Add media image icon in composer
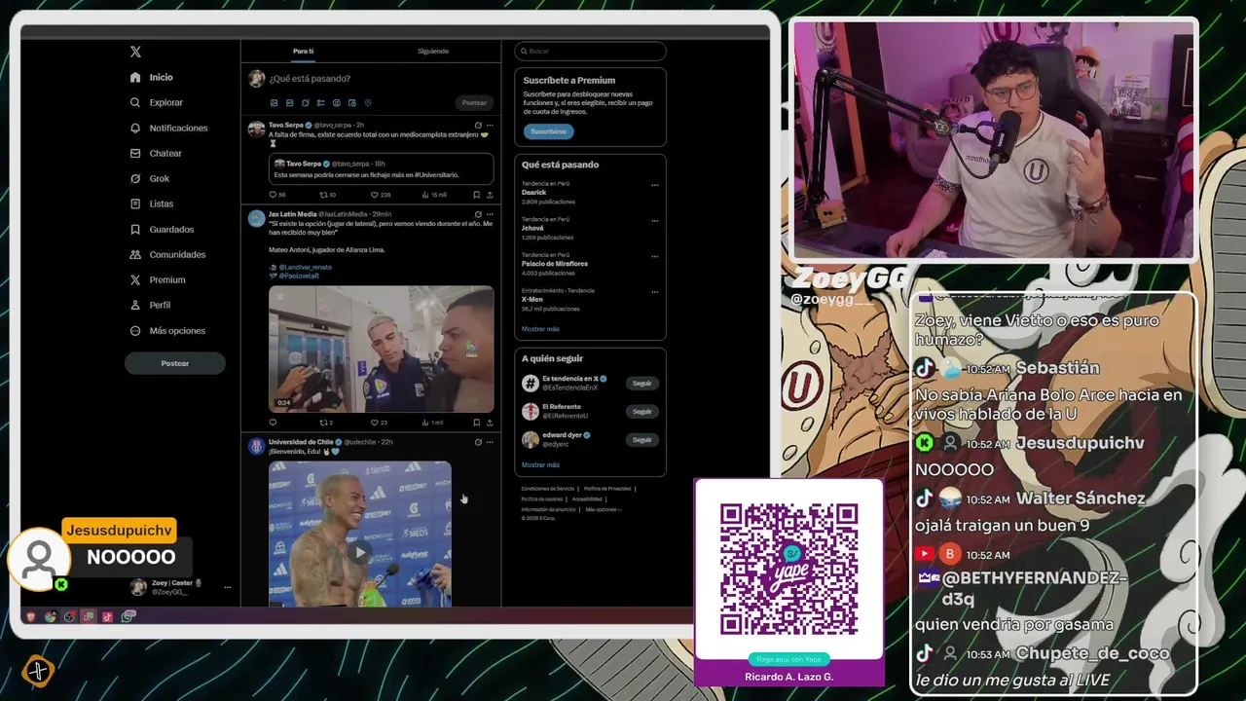Screen dimensions: 1246x701 (274, 102)
